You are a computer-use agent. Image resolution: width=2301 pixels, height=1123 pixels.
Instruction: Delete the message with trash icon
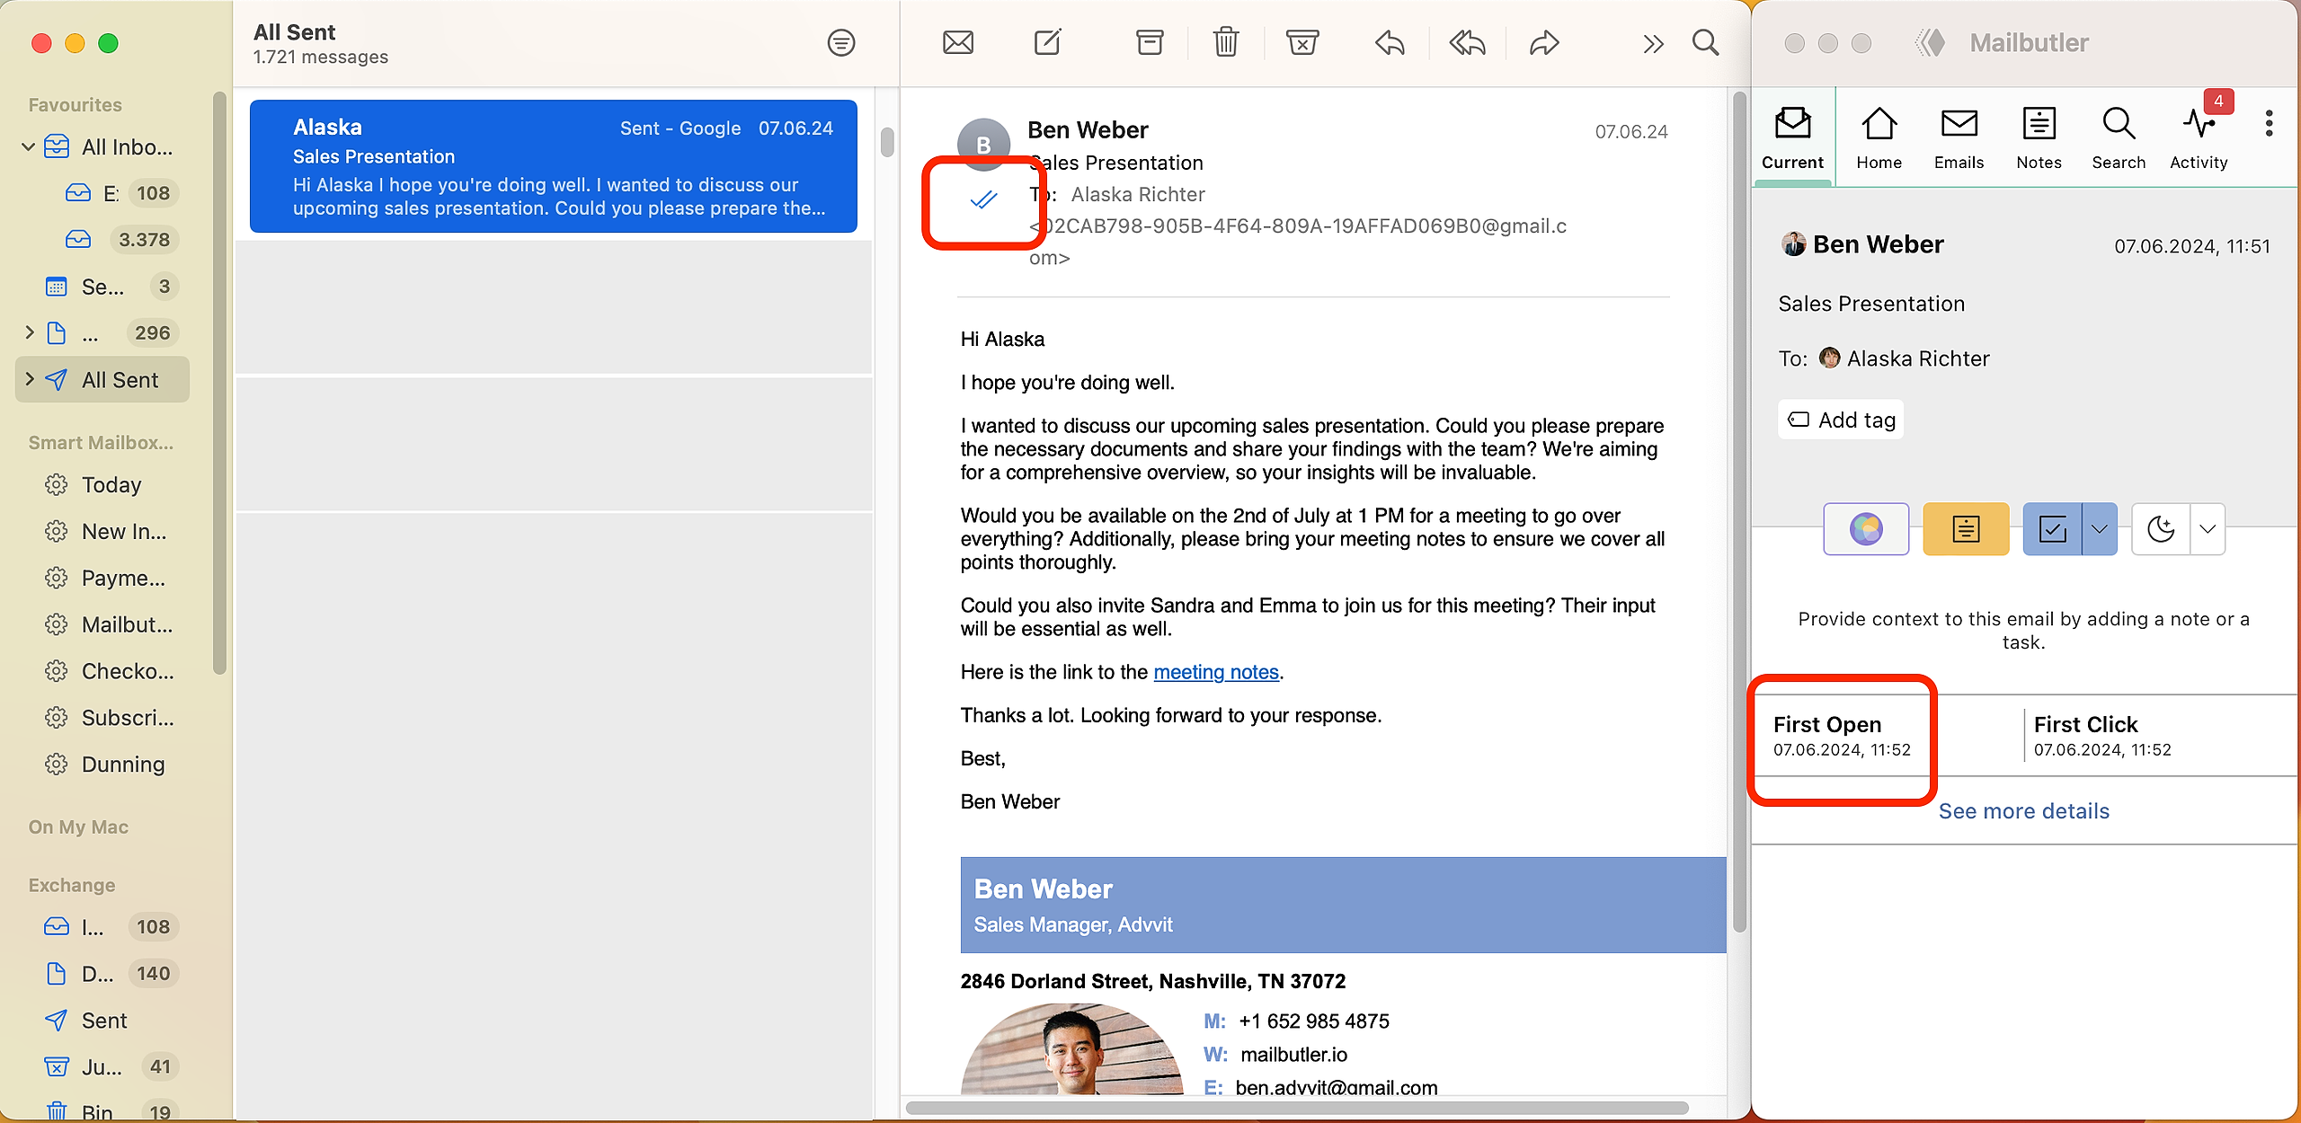coord(1226,42)
